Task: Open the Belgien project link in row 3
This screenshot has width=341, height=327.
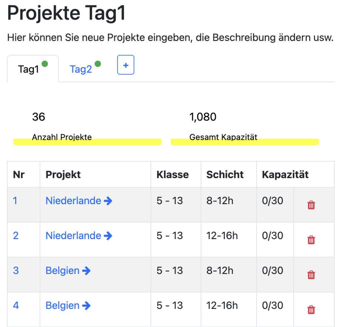Action: coord(62,270)
